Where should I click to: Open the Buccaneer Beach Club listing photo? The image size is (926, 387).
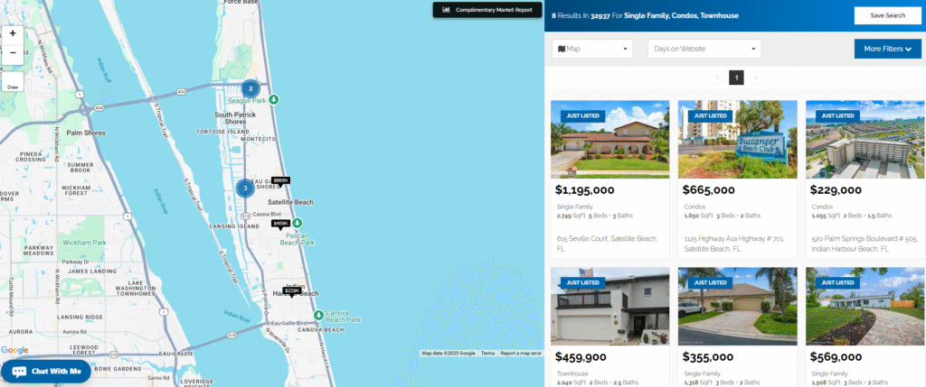pyautogui.click(x=738, y=139)
